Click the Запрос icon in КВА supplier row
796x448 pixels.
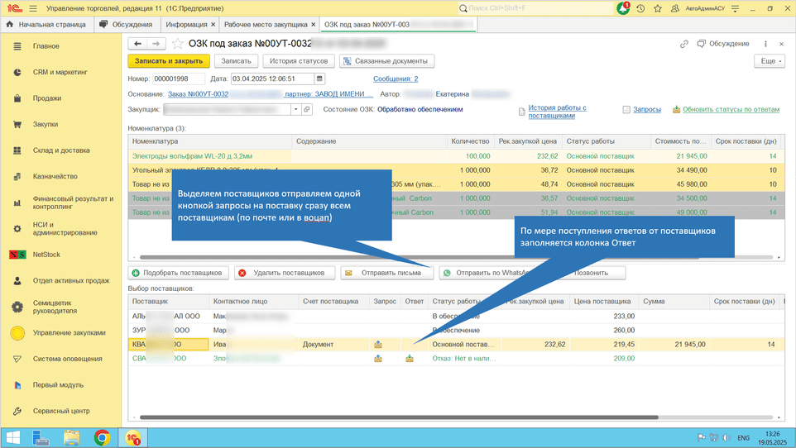click(x=377, y=345)
